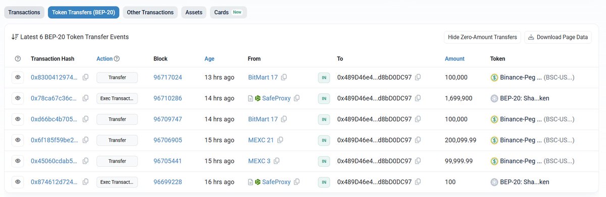Open block 96709747
Viewport: 606px width, 197px height.
point(168,119)
